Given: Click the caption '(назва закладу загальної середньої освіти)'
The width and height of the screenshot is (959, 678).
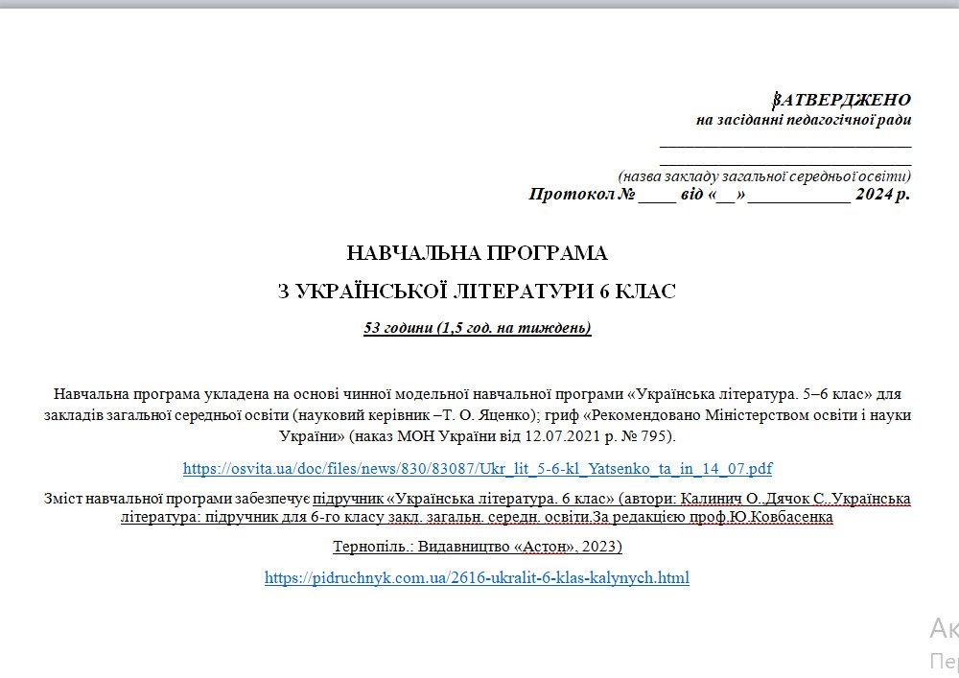Looking at the screenshot, I should 764,176.
